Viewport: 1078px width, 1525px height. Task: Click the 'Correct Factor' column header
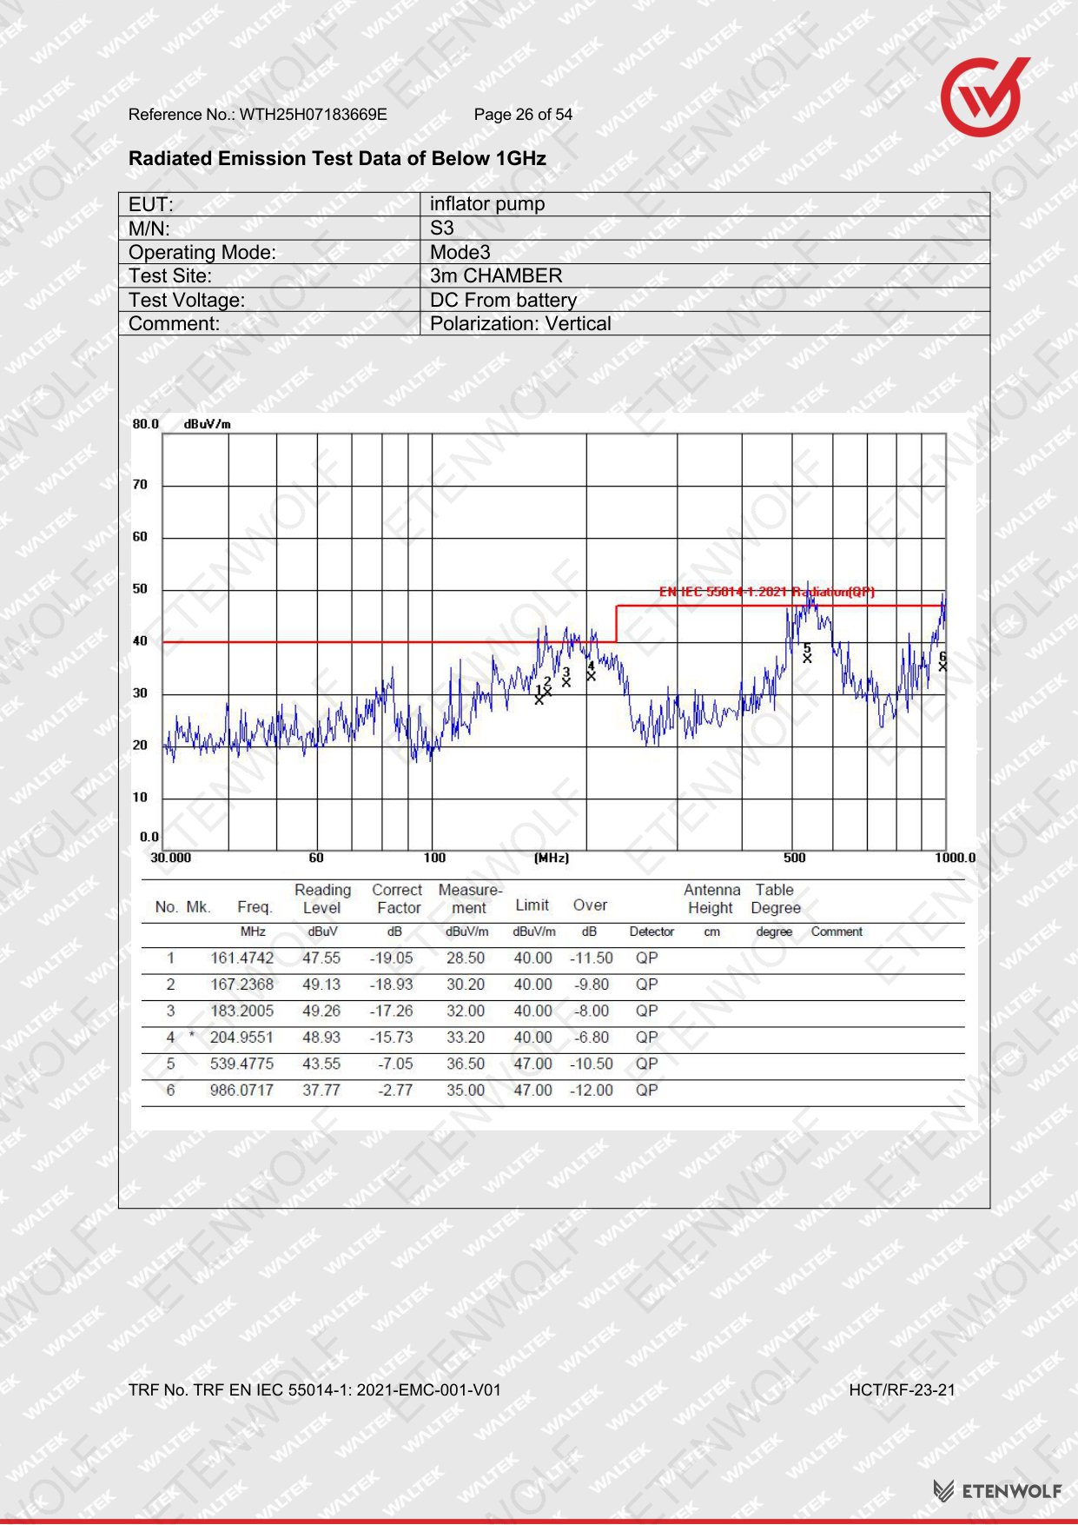[398, 898]
